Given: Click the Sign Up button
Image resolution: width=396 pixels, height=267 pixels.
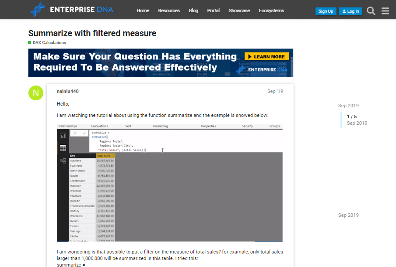Looking at the screenshot, I should coord(326,11).
